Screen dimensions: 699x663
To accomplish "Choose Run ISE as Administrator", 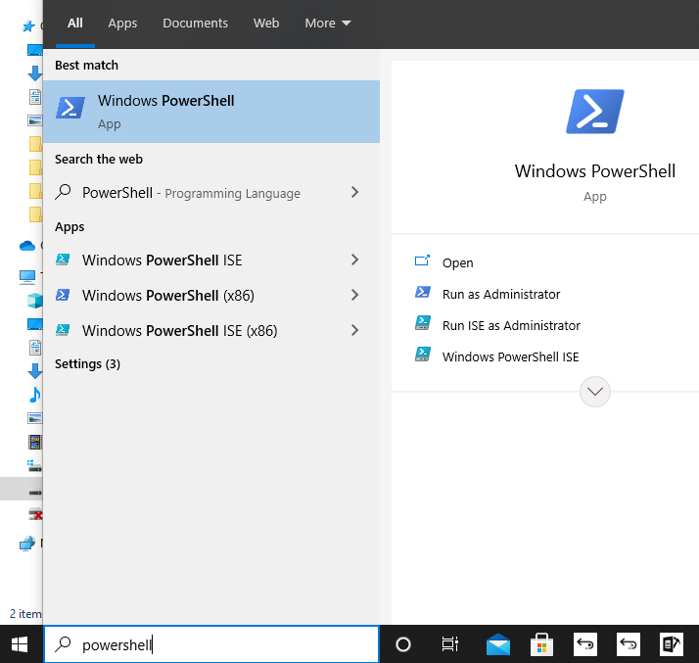I will pyautogui.click(x=511, y=325).
